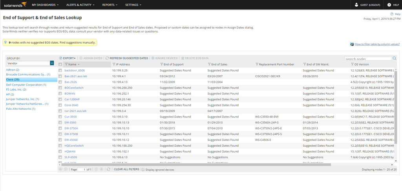Click Delete EOS Data toolbar button
The width and height of the screenshot is (402, 191).
pyautogui.click(x=195, y=58)
